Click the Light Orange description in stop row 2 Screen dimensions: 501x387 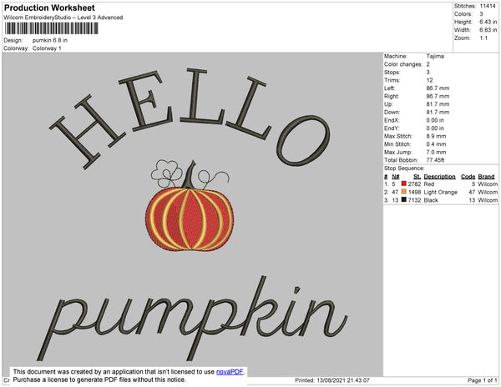(x=441, y=192)
